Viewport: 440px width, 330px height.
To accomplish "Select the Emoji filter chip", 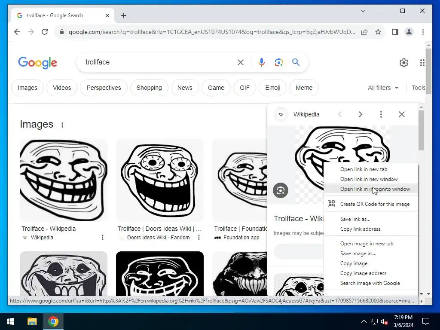I will (273, 88).
